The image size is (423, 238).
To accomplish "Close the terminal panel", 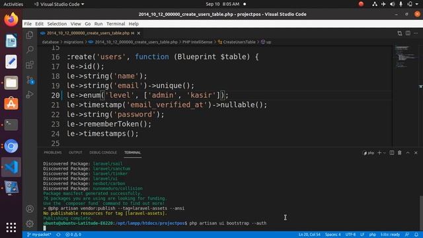I will pyautogui.click(x=416, y=153).
